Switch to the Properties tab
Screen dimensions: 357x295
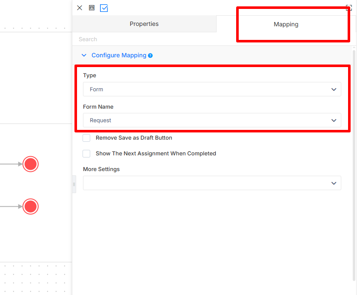(x=144, y=24)
